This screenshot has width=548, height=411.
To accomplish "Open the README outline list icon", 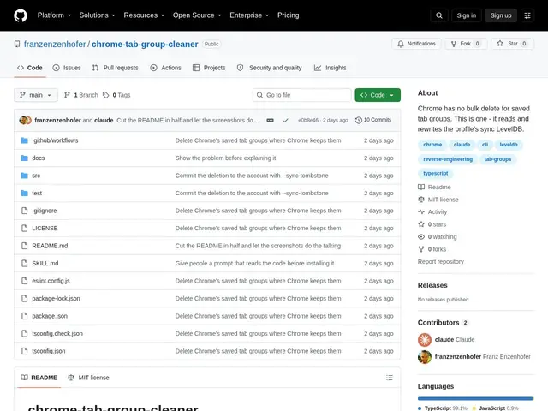I will [x=390, y=378].
